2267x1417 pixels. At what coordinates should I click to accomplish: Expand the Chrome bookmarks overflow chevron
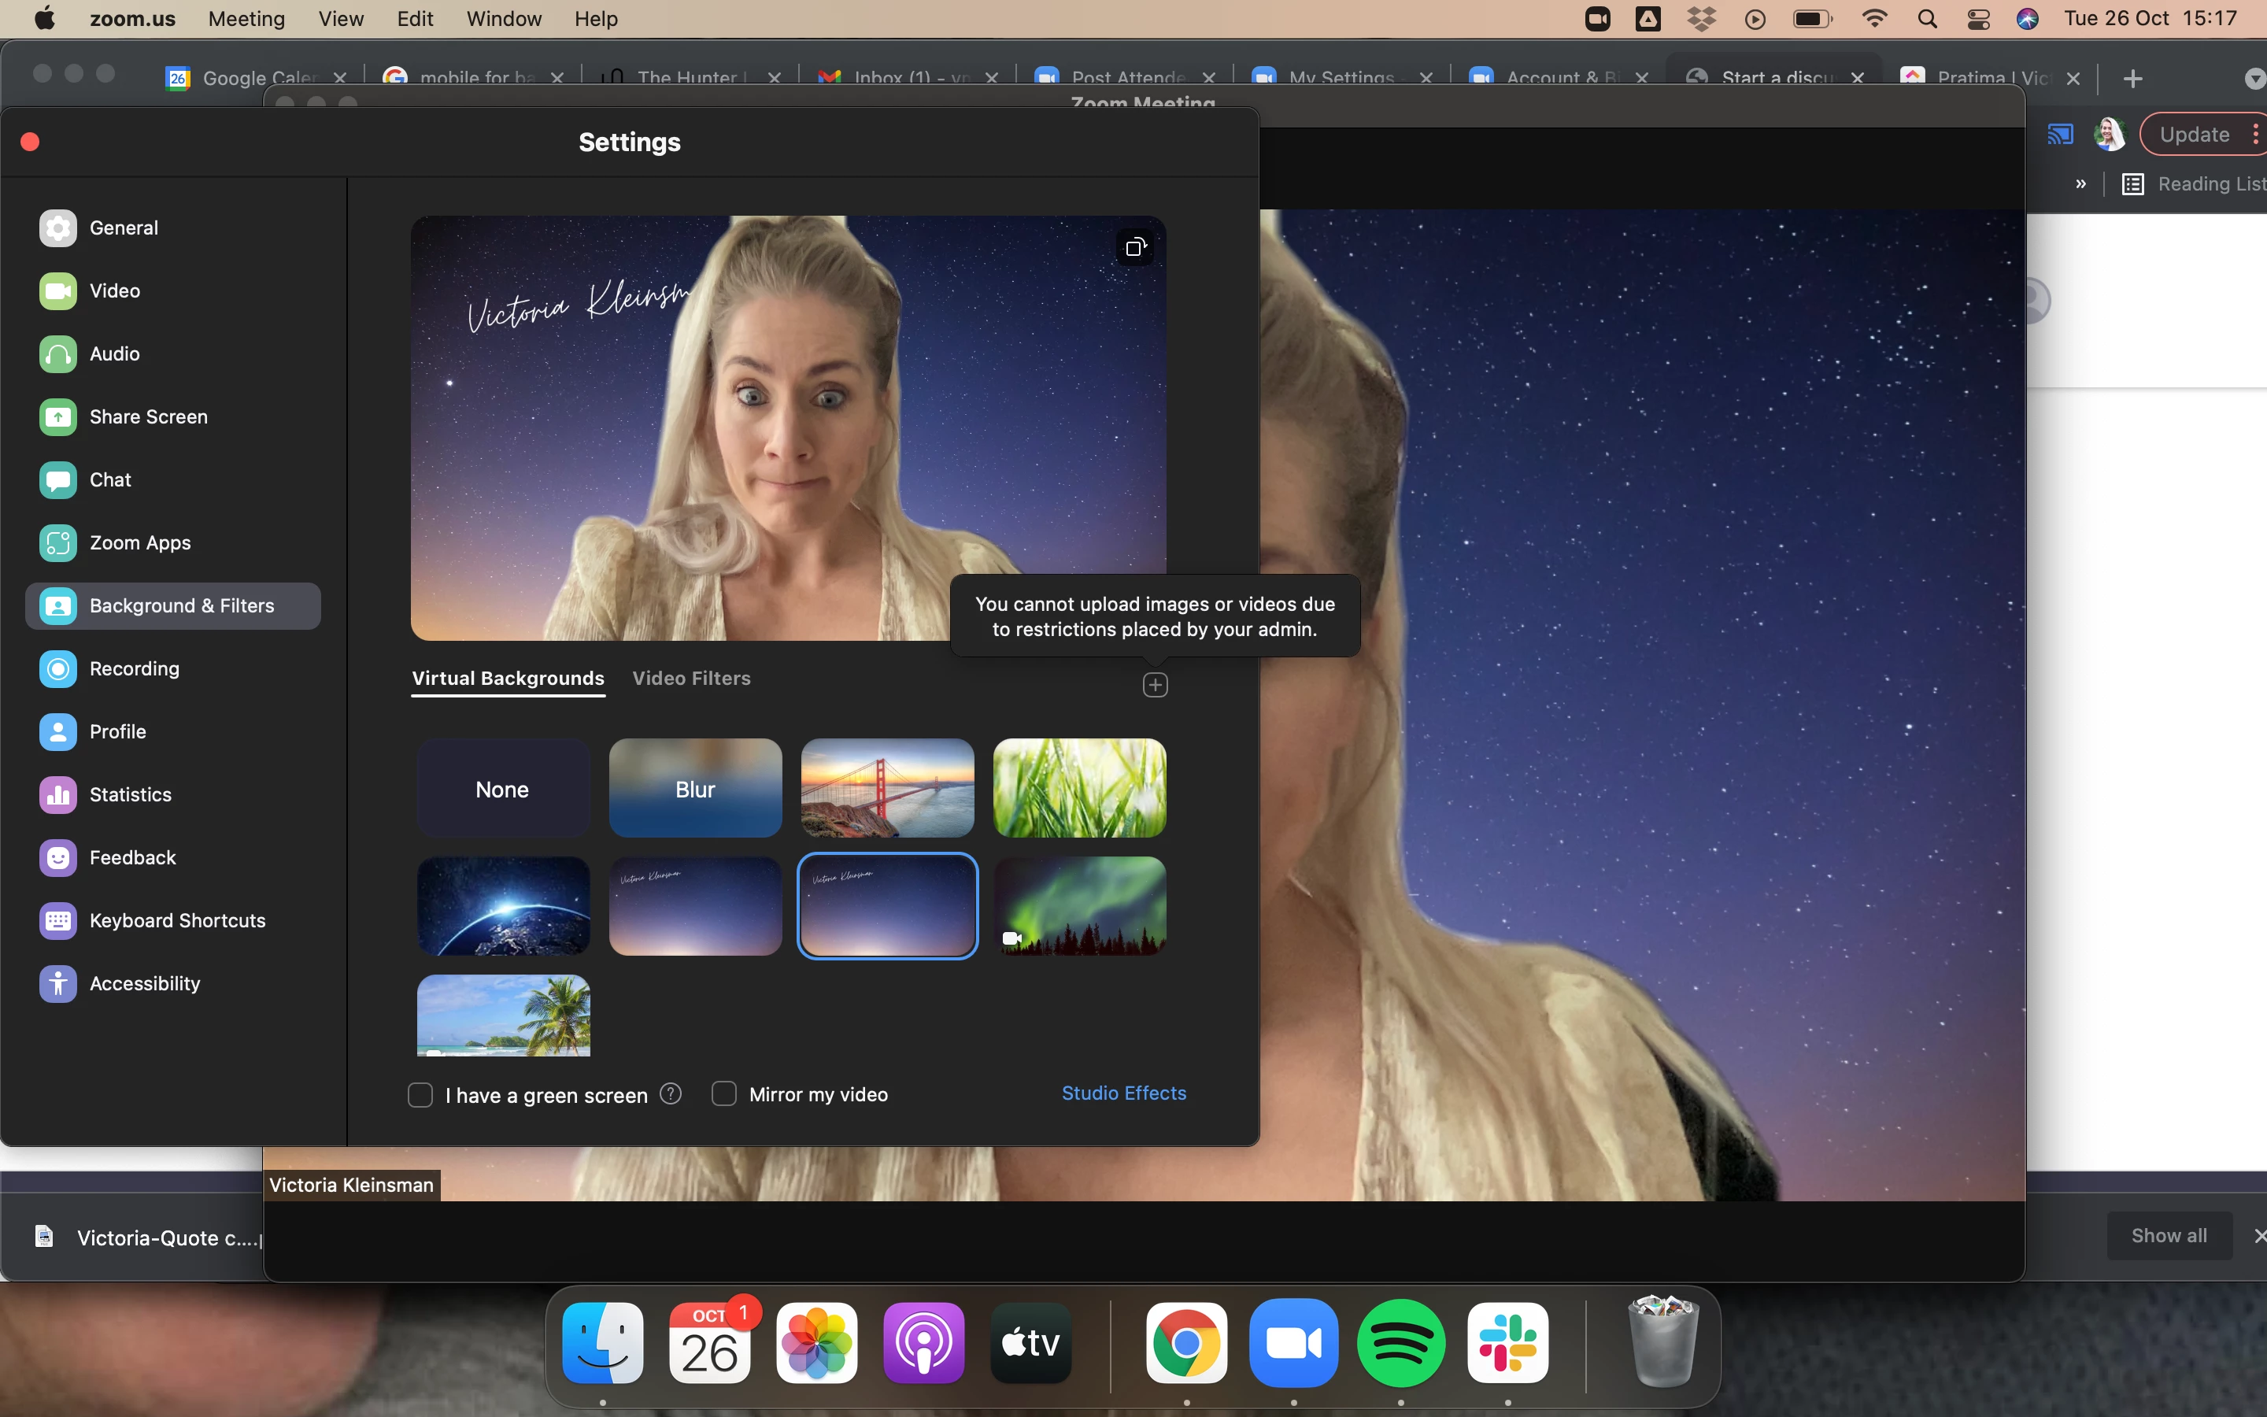coord(2080,183)
